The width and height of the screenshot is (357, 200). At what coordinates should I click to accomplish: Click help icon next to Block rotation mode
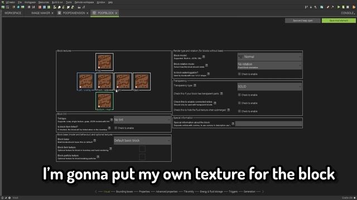pos(206,66)
